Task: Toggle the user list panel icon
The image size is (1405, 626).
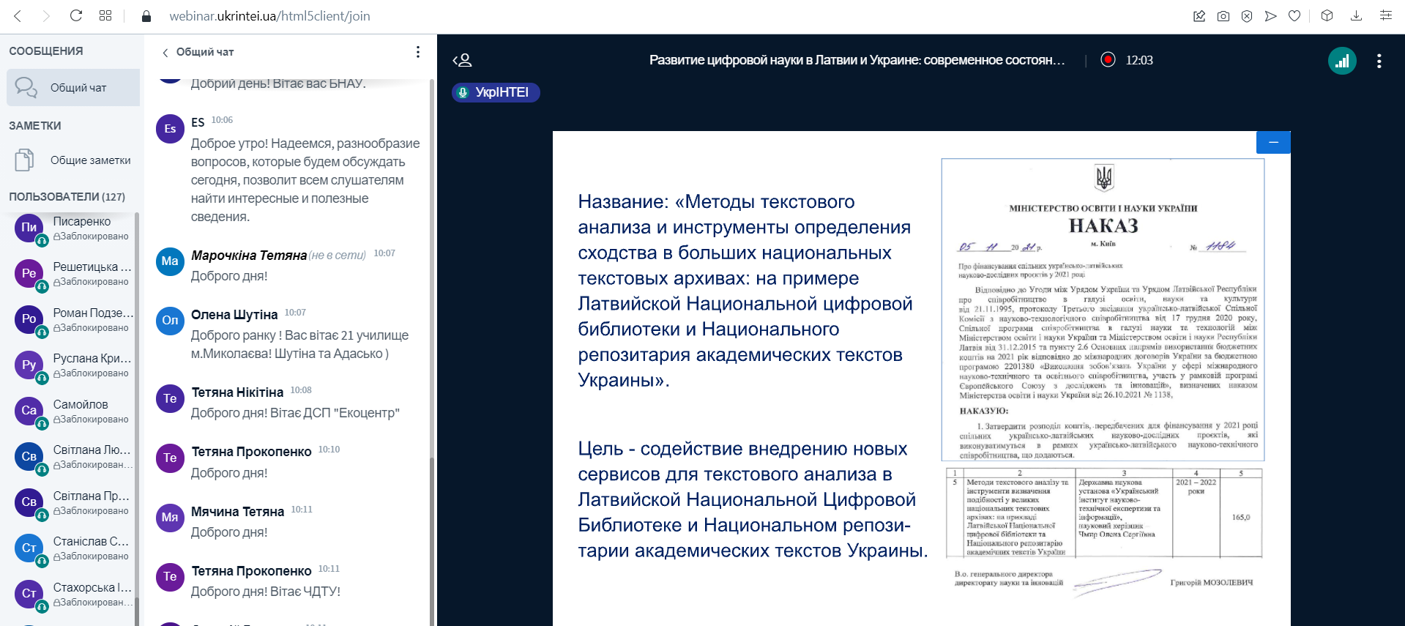Action: click(462, 60)
